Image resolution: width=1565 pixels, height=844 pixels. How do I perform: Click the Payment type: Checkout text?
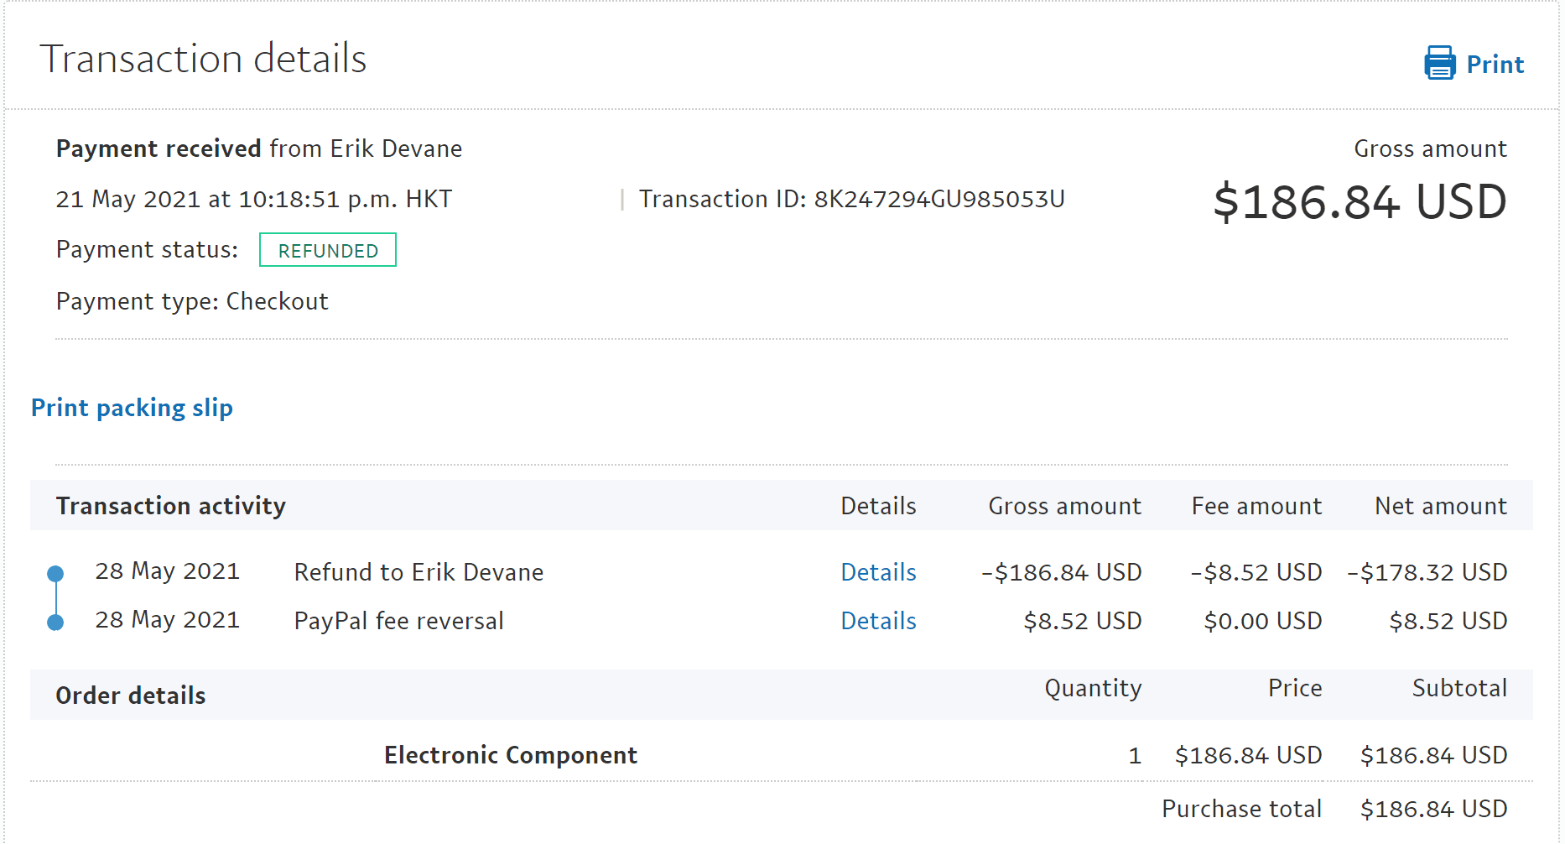tap(192, 301)
